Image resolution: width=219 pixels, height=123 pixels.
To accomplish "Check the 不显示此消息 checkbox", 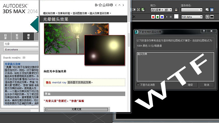I will pyautogui.click(x=138, y=85).
